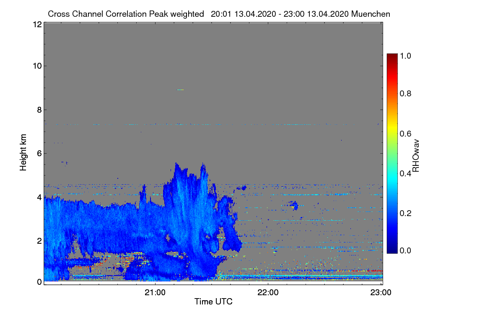Click the 22:00 time axis label
The width and height of the screenshot is (503, 335).
(268, 292)
